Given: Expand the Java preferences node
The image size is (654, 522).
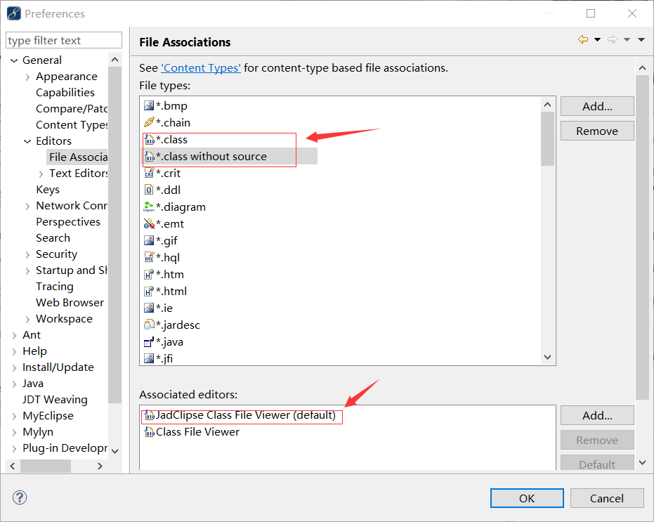Looking at the screenshot, I should click(14, 384).
